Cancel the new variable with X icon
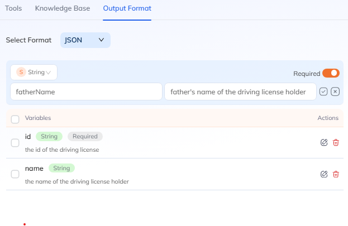Viewport: 348px width, 226px height. (335, 92)
